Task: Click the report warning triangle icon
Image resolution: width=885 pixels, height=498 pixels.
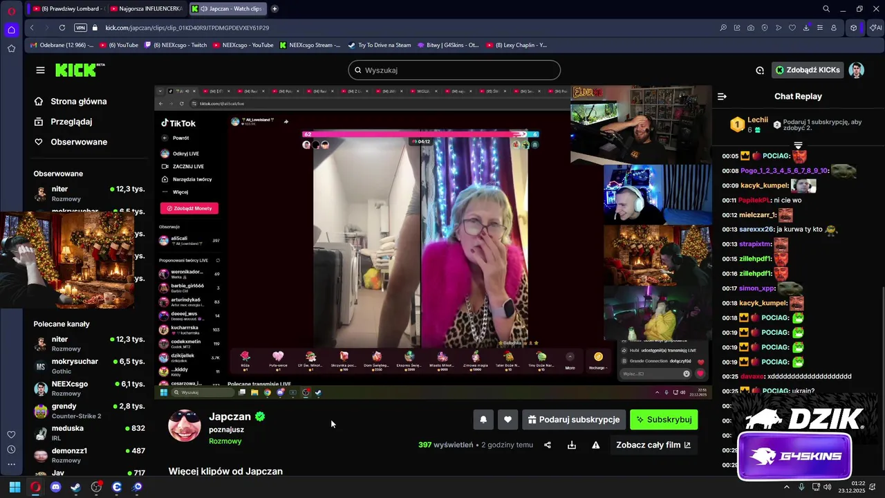Action: 595,445
